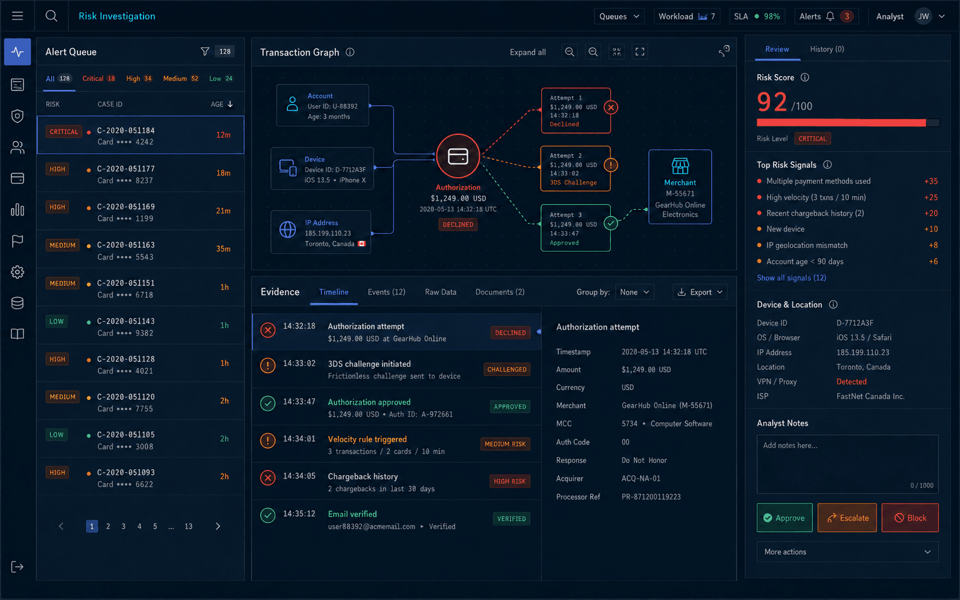Go to previous page arrow

click(61, 526)
